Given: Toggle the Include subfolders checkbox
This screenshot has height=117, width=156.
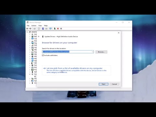Looking at the screenshot, I should click(x=43, y=55).
